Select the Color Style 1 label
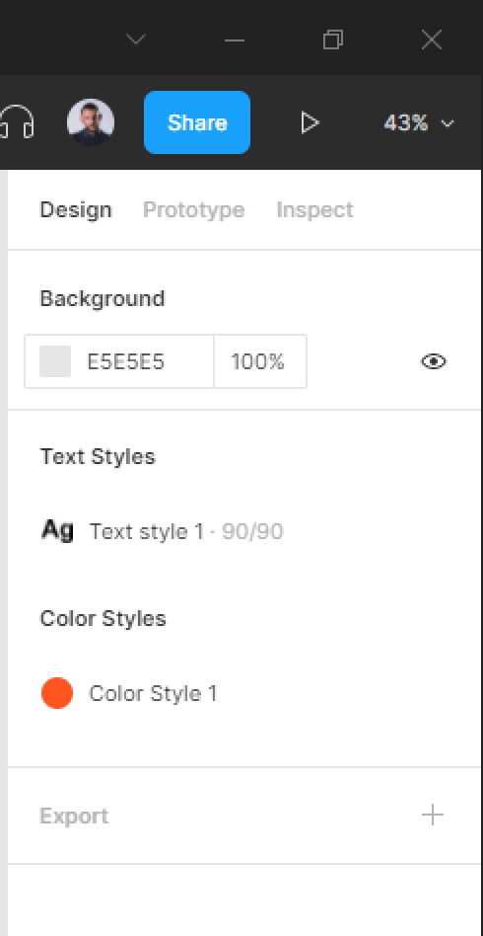Screen dimensions: 483x936 (x=153, y=694)
